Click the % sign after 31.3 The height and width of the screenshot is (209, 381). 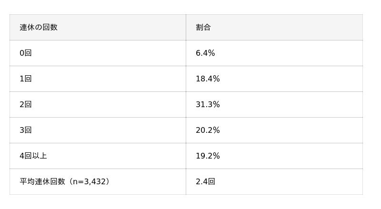point(216,105)
